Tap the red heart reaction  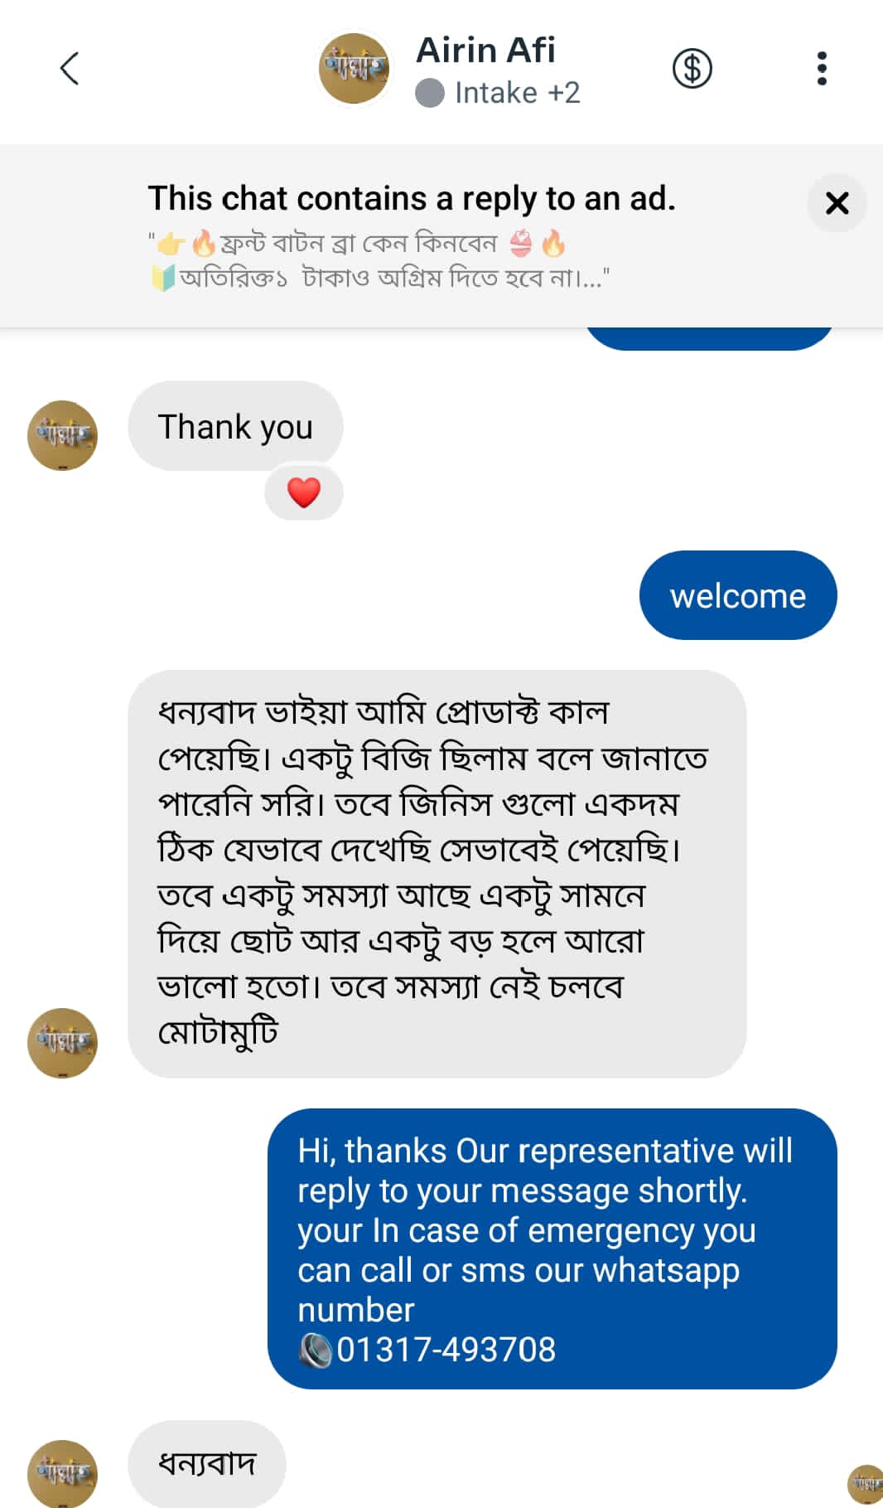pos(303,492)
